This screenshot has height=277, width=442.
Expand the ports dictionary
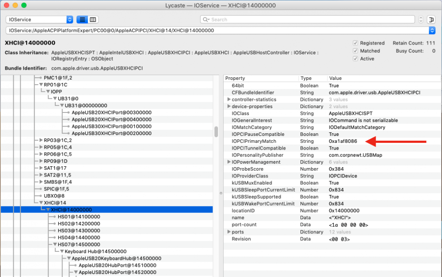click(x=229, y=232)
